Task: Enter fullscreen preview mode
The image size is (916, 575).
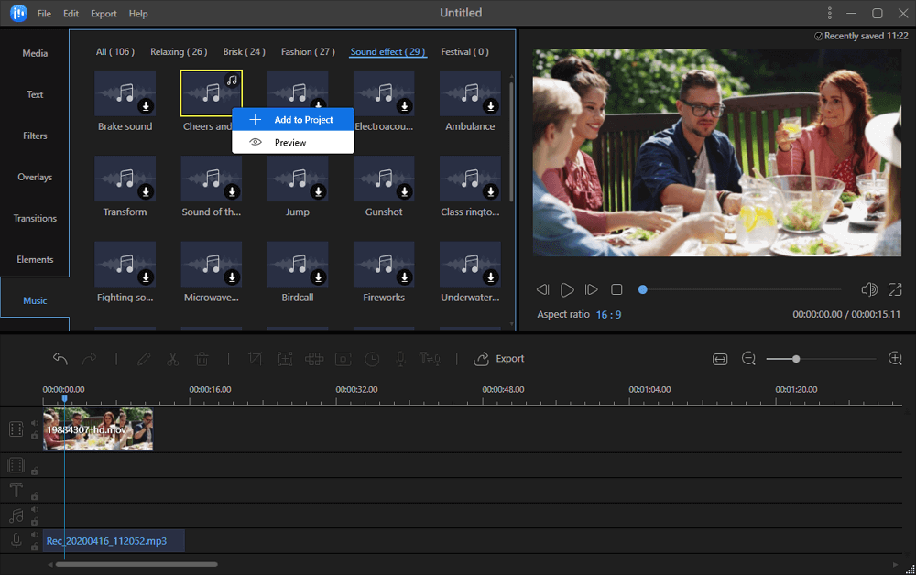Action: coord(895,289)
